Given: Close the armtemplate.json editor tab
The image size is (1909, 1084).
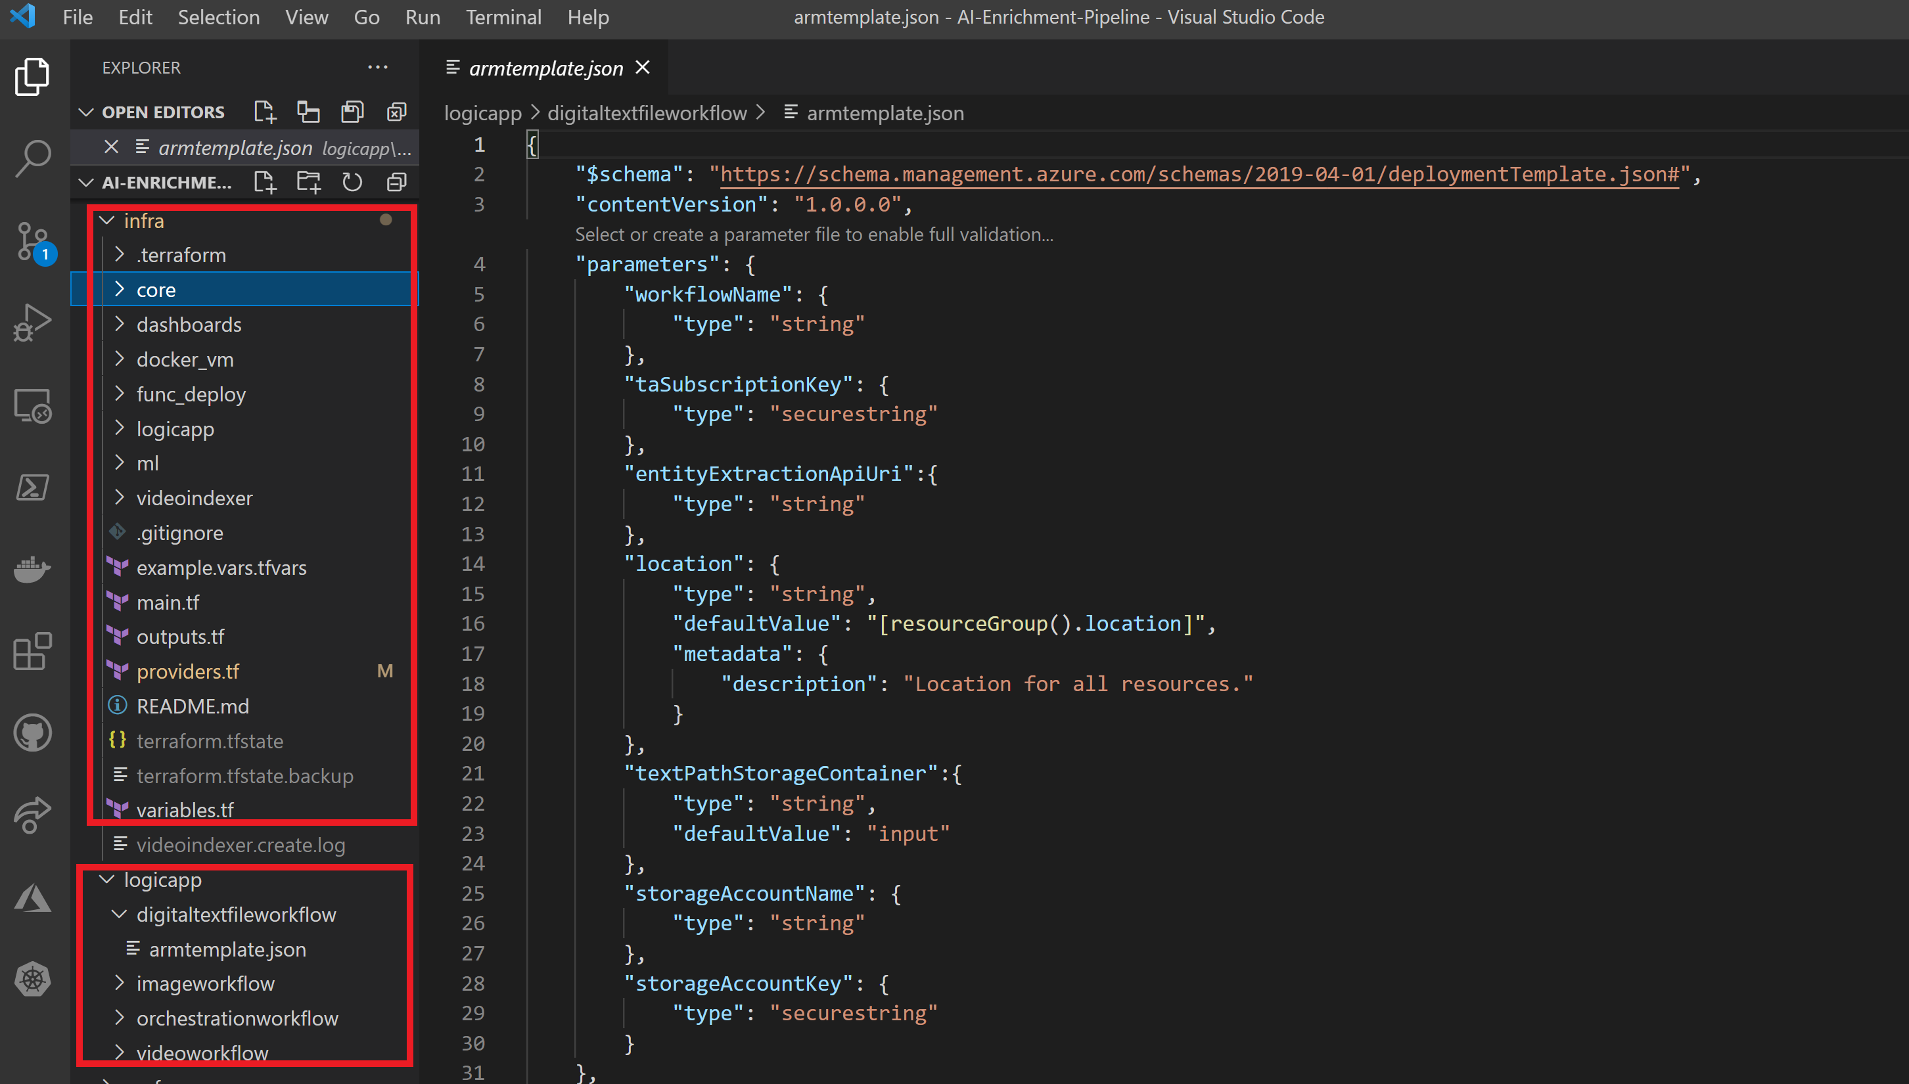Looking at the screenshot, I should (643, 67).
